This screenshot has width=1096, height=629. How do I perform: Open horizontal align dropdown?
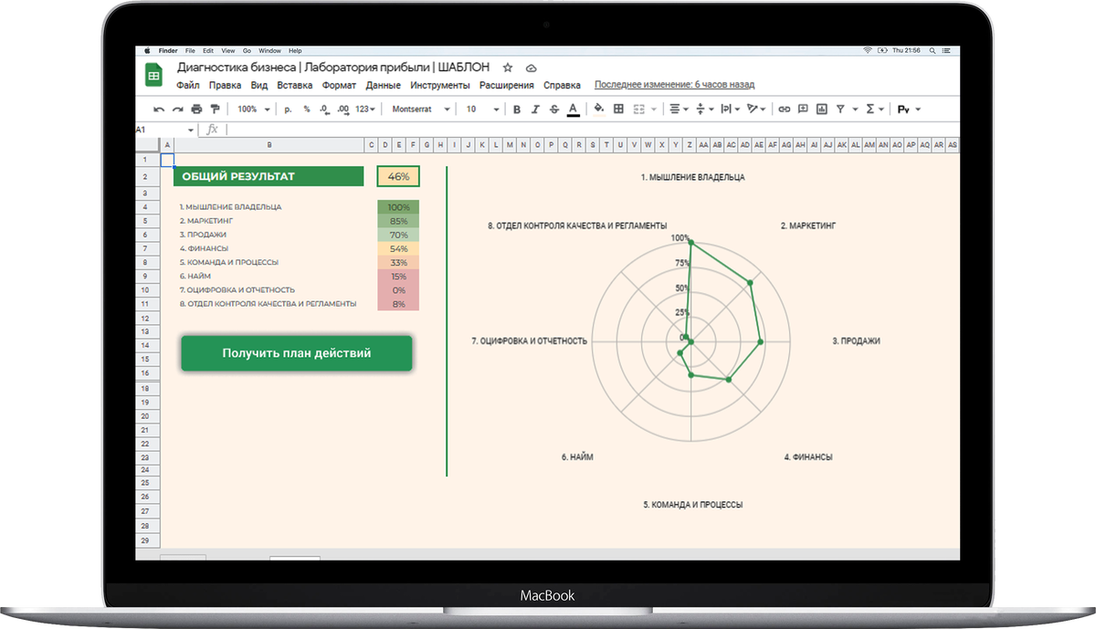(680, 110)
